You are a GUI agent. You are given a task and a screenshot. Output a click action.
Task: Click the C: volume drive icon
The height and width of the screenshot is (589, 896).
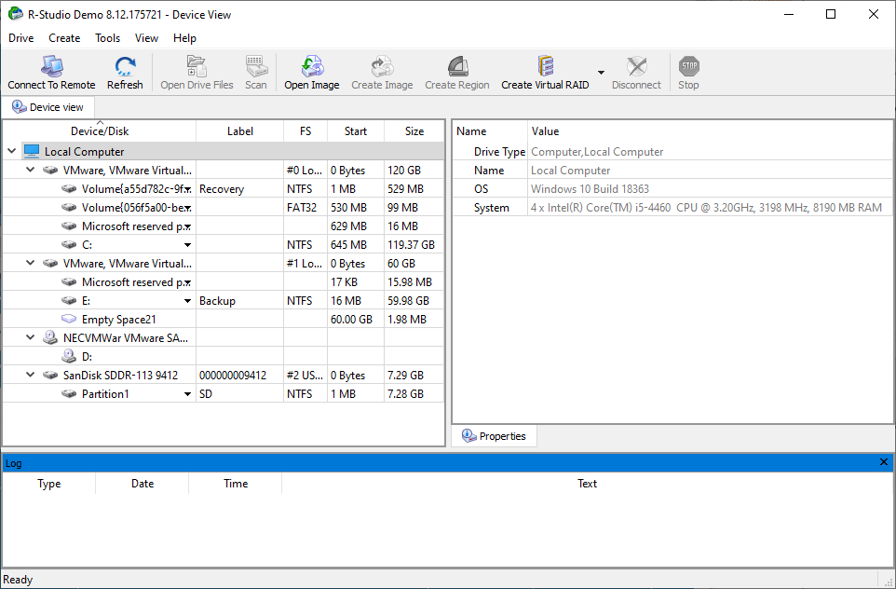pos(69,245)
